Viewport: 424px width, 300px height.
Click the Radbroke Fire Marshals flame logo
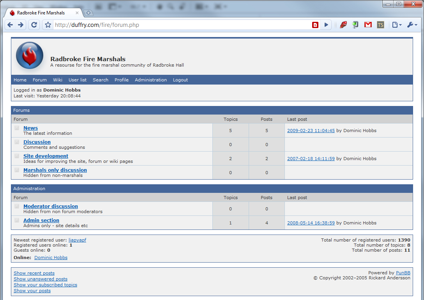click(x=30, y=55)
